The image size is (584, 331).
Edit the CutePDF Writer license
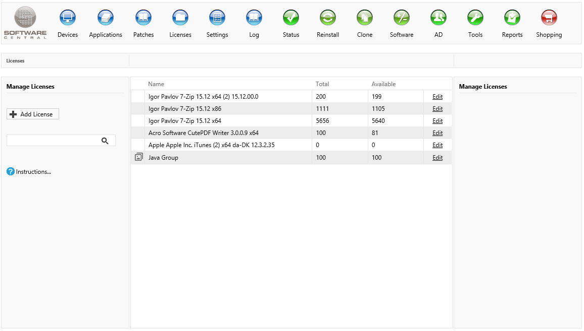(437, 133)
